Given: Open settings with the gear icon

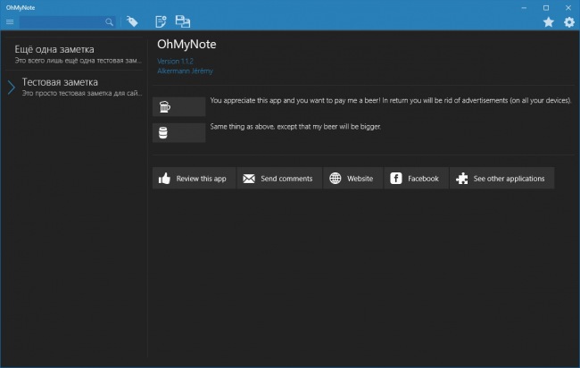Looking at the screenshot, I should click(x=569, y=22).
